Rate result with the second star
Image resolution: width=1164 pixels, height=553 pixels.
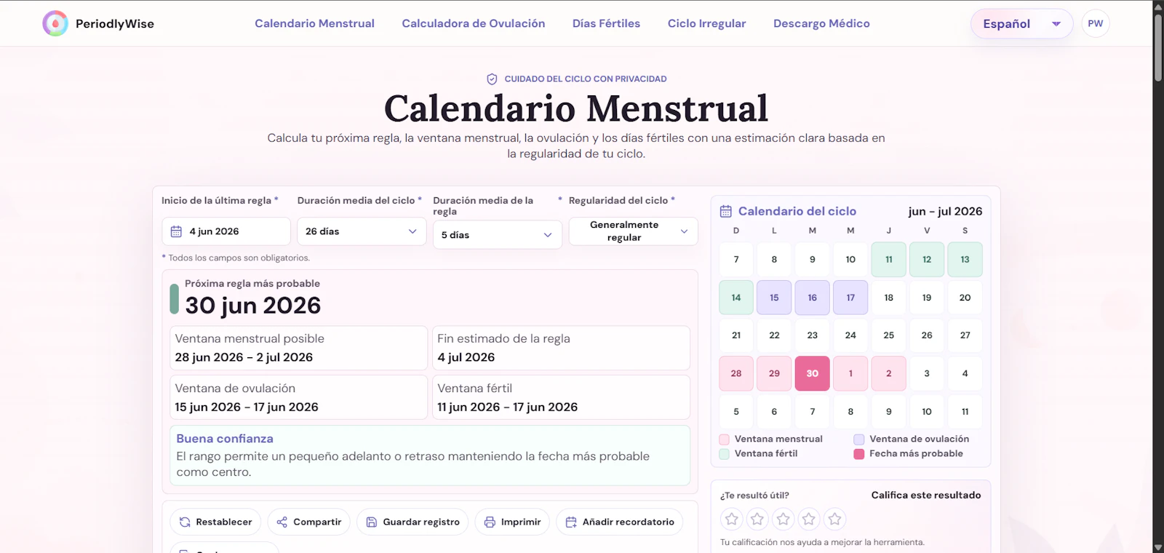(x=757, y=519)
